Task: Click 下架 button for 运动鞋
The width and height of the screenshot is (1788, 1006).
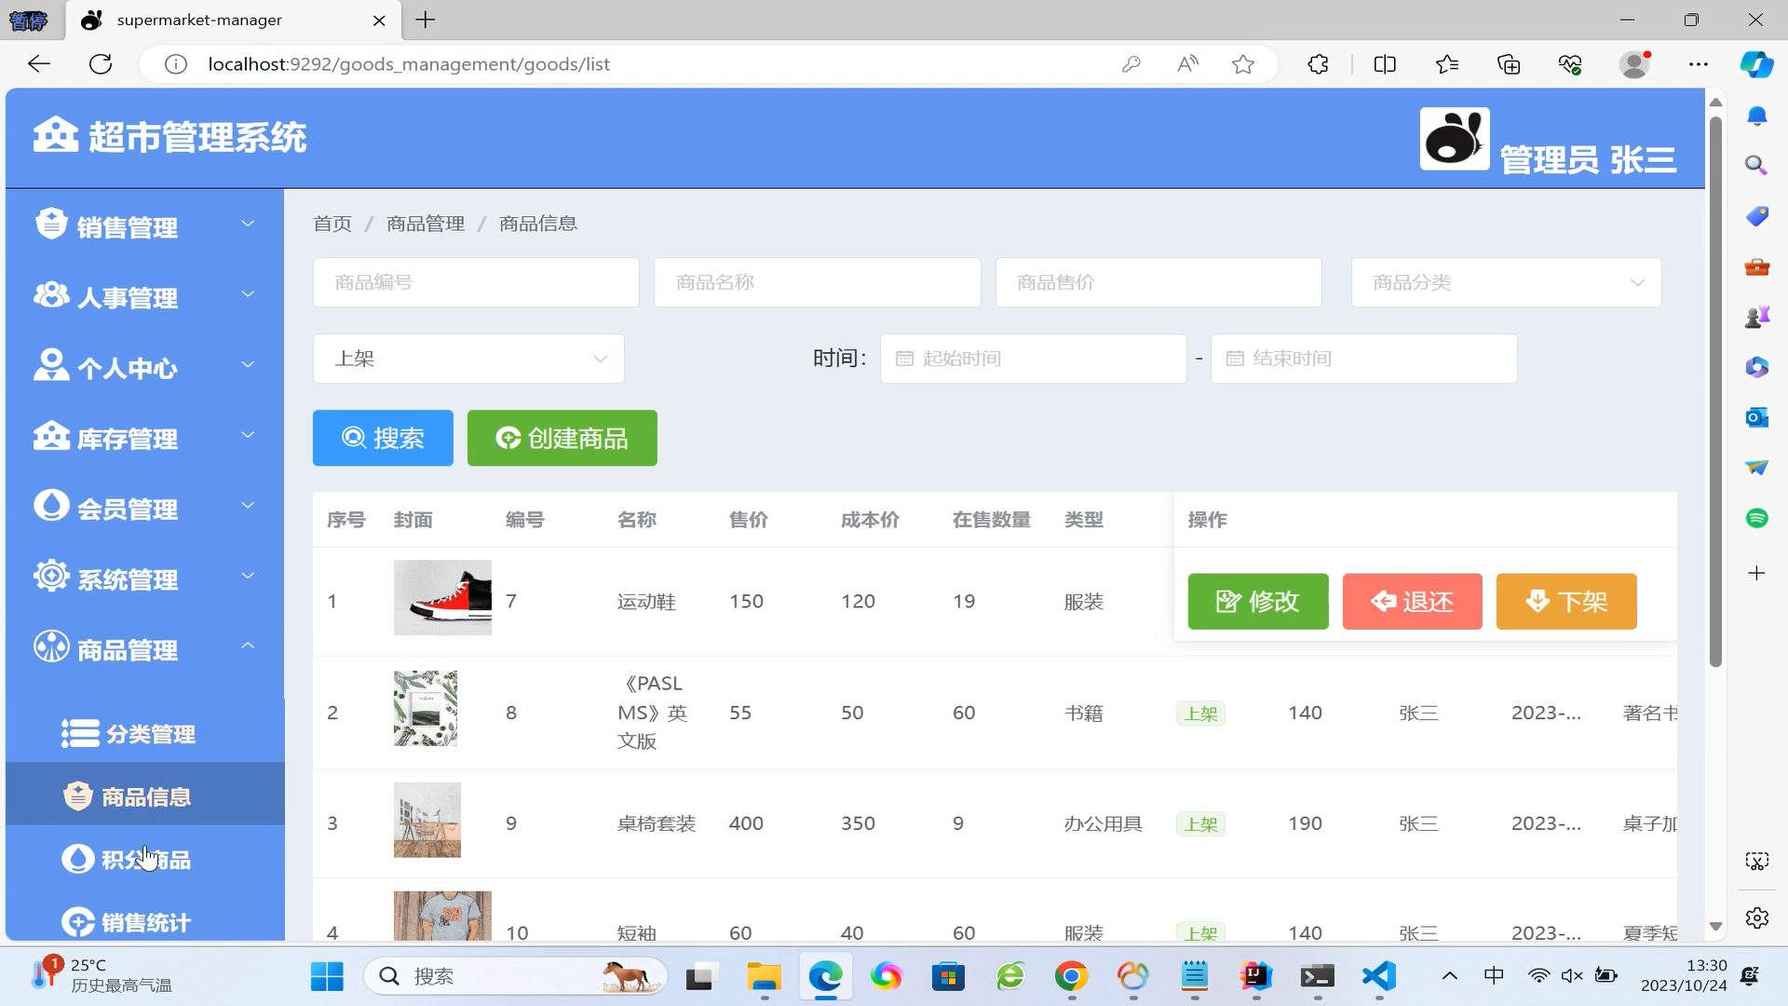Action: tap(1565, 602)
